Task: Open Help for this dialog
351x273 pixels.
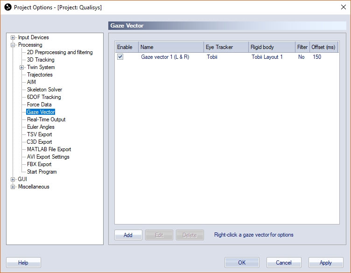Action: coord(23,263)
